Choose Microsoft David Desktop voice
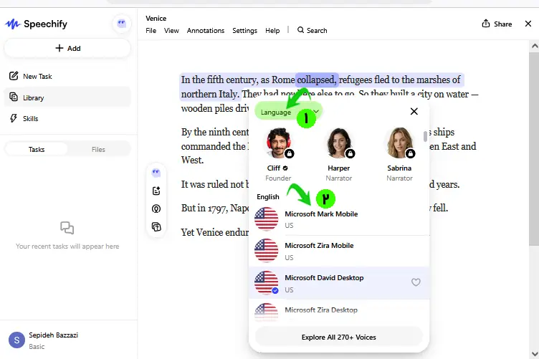Image resolution: width=539 pixels, height=359 pixels. click(x=339, y=283)
